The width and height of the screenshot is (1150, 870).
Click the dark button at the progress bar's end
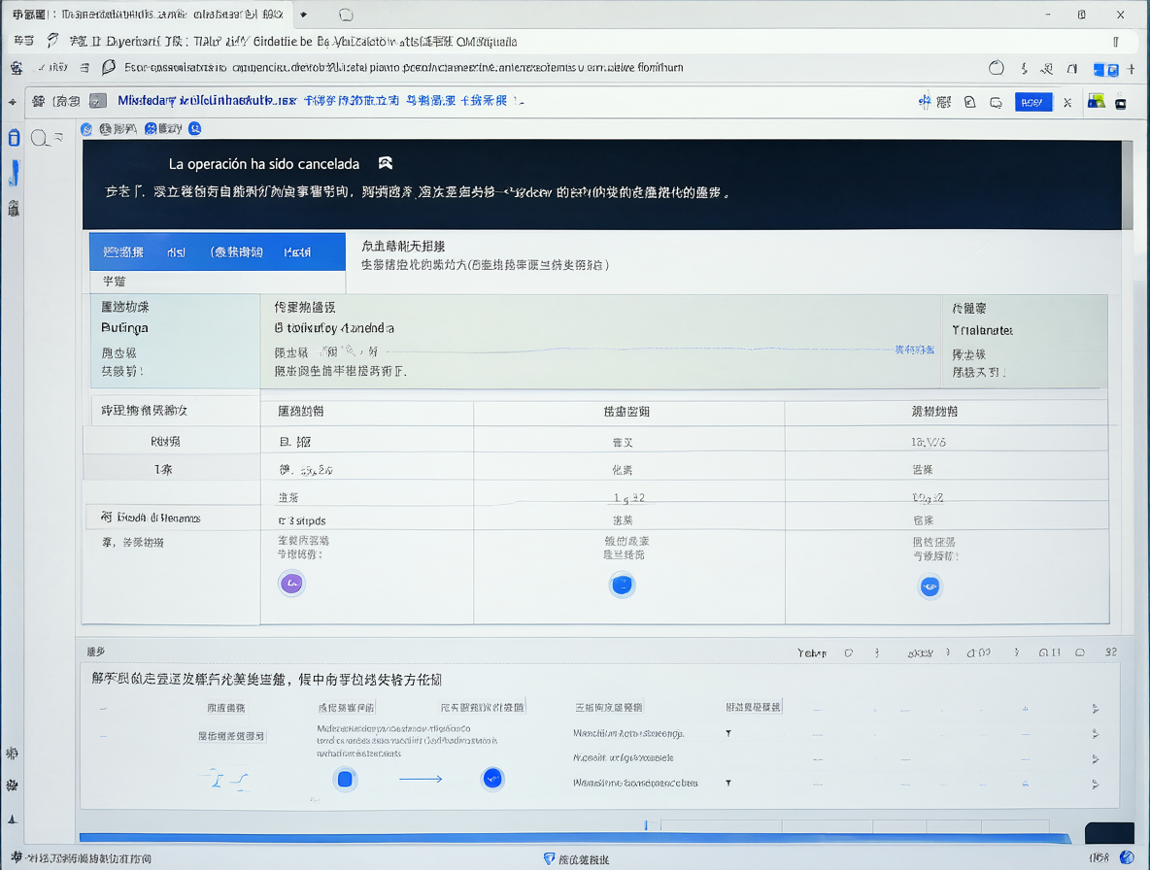point(1109,833)
